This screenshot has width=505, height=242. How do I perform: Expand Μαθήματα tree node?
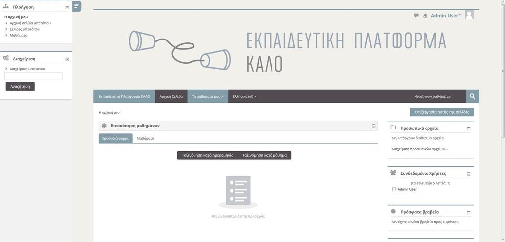[6, 35]
